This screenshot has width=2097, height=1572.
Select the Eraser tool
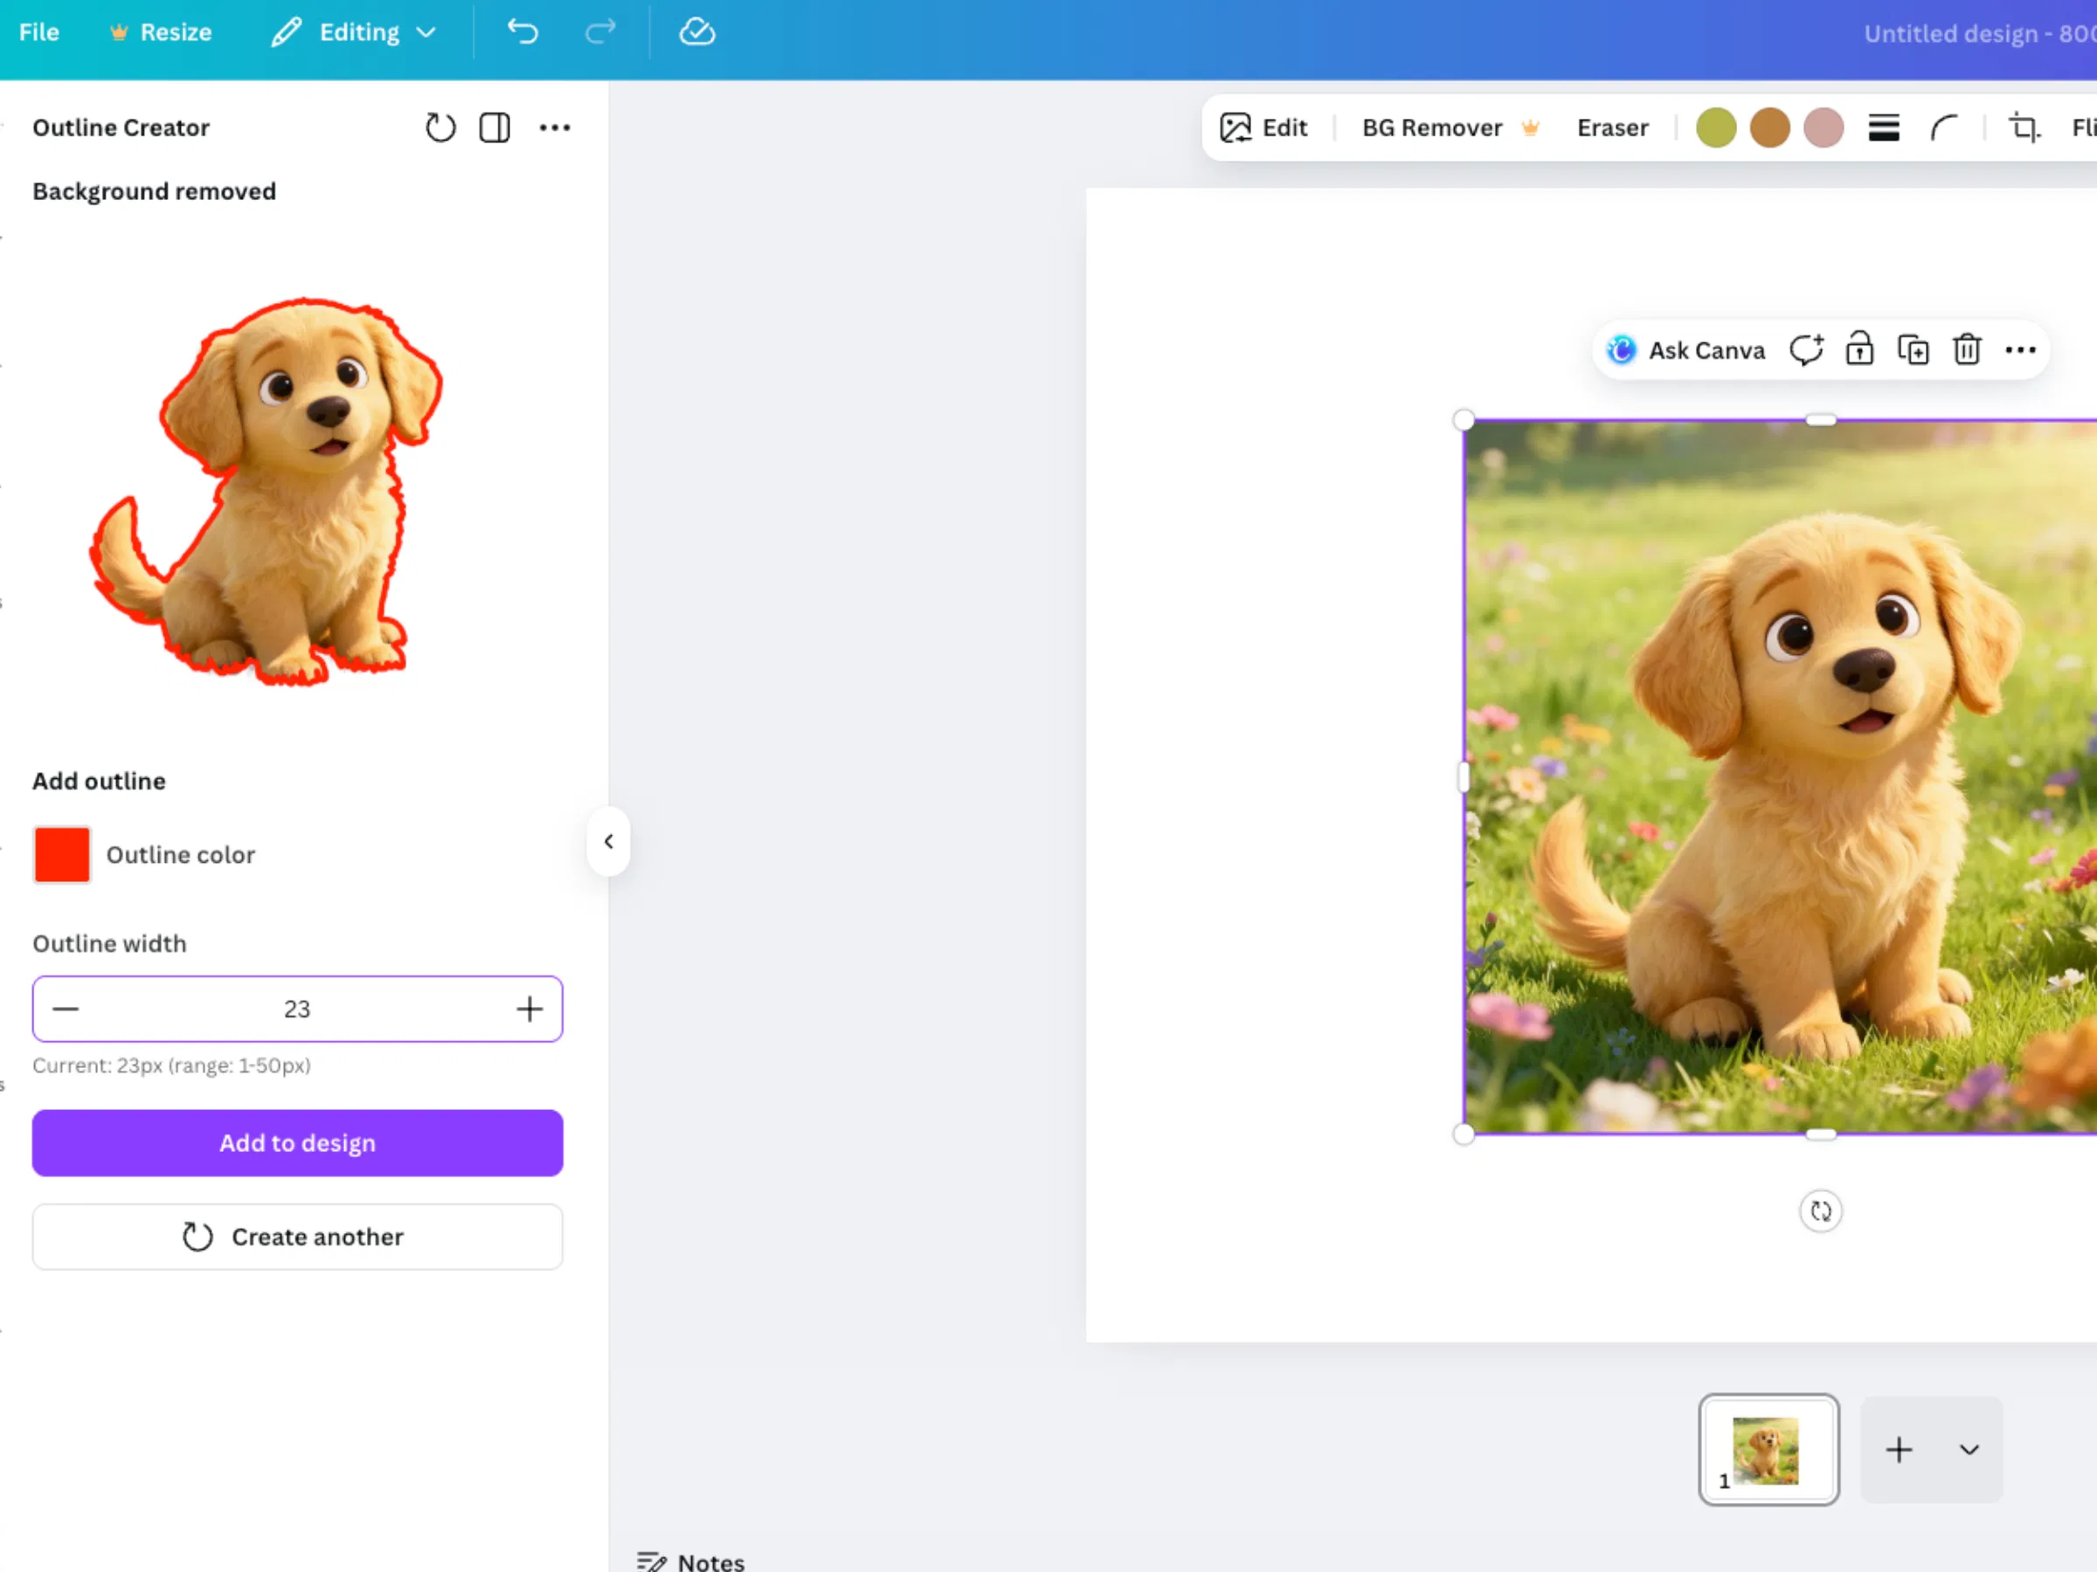click(1611, 128)
